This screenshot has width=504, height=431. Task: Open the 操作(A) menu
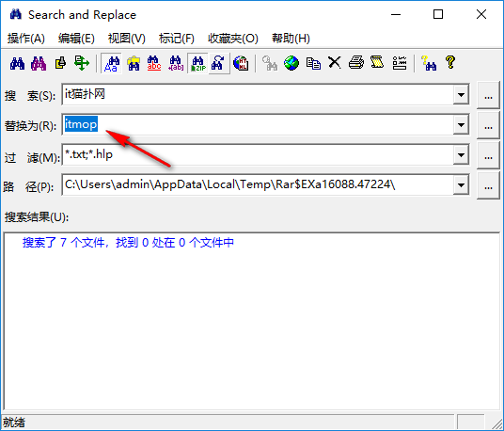pos(26,39)
